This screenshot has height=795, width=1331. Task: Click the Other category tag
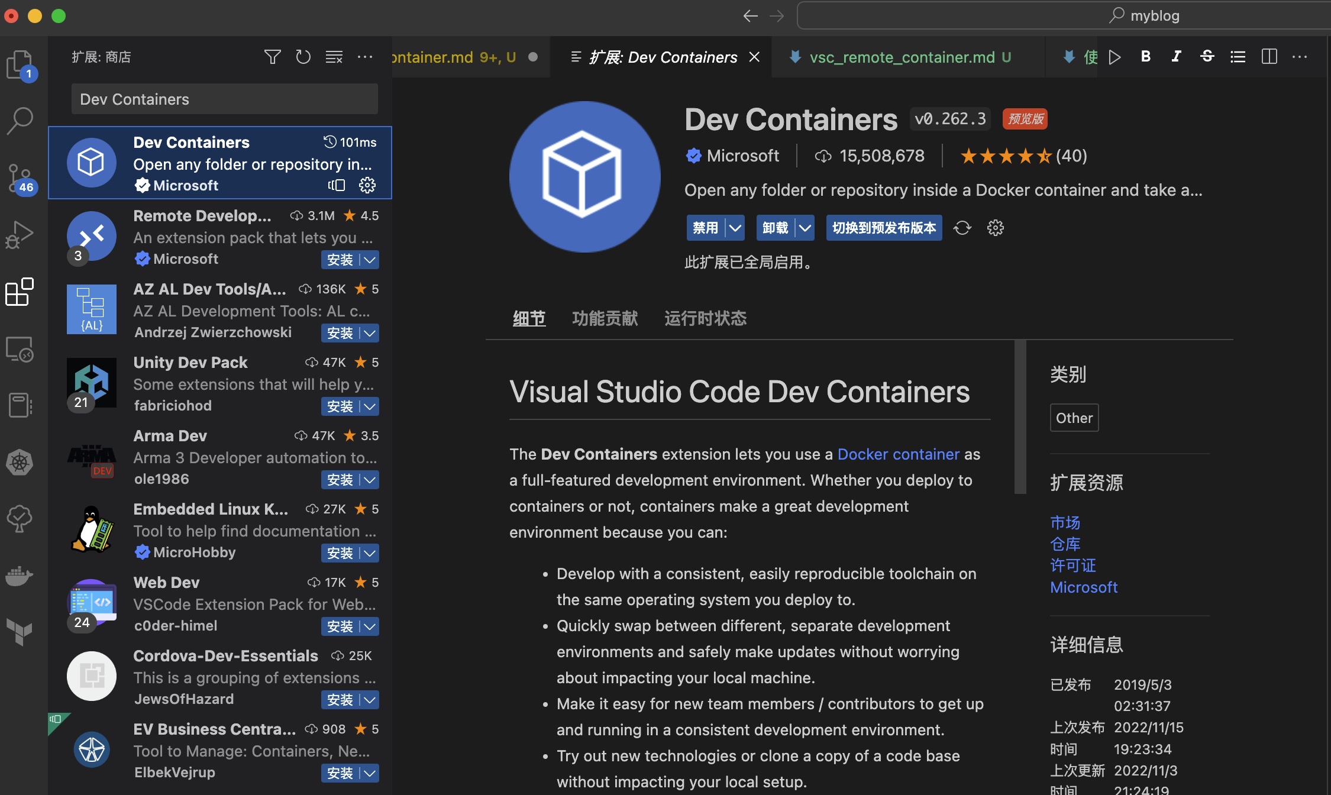coord(1074,418)
